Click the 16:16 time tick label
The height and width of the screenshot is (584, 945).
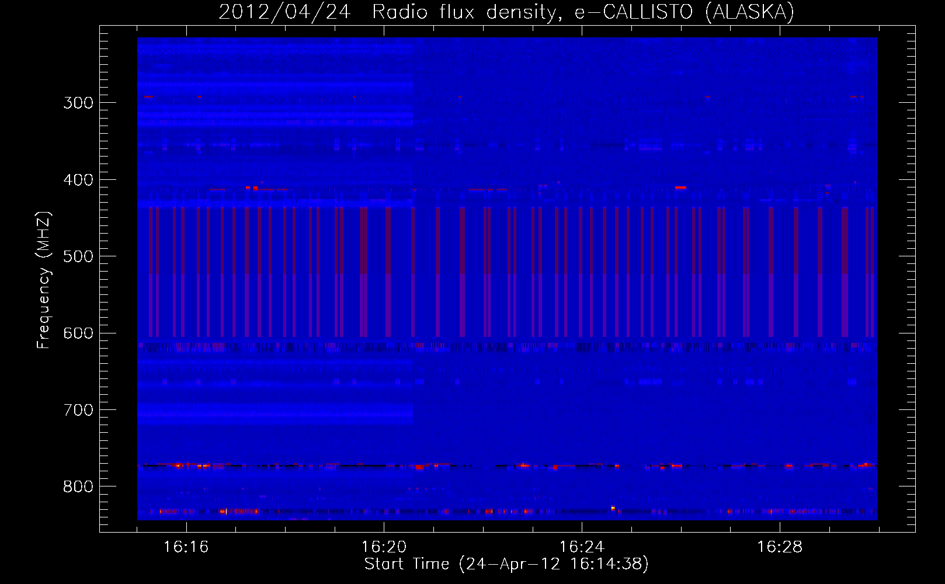(x=186, y=547)
